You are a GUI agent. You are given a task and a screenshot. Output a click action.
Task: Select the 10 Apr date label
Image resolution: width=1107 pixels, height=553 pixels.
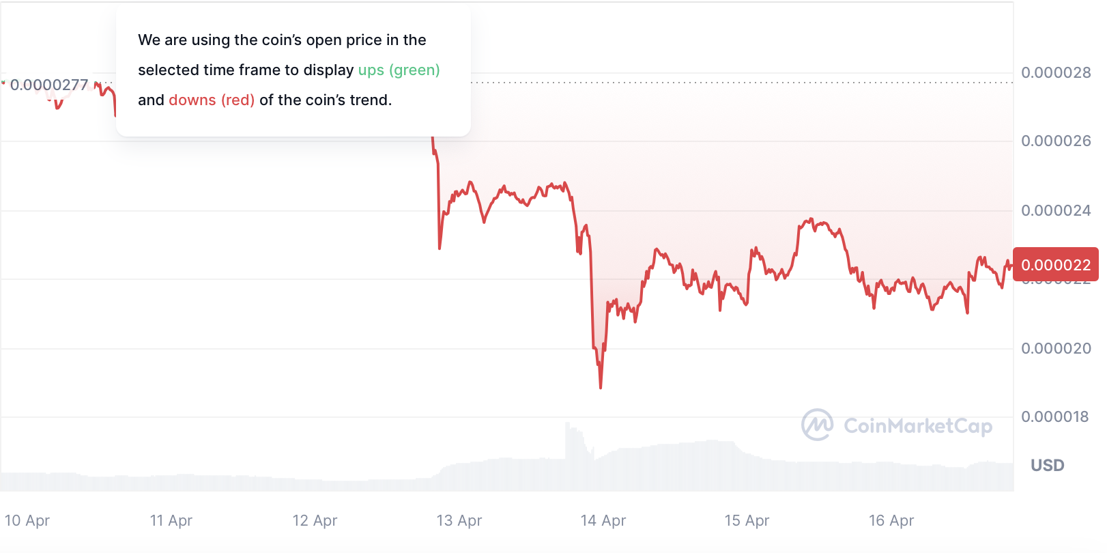[27, 520]
